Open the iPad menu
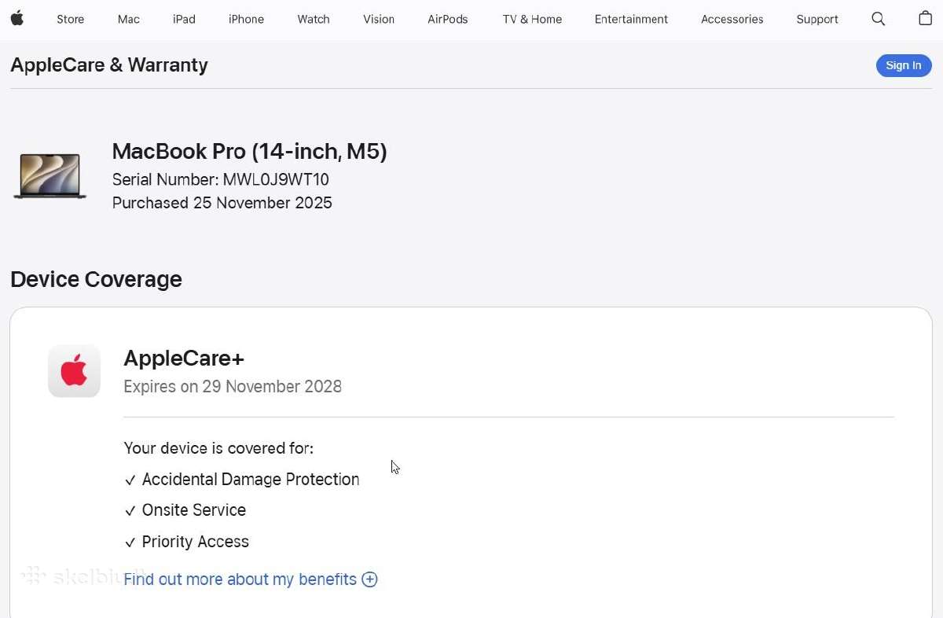This screenshot has height=618, width=943. click(184, 19)
